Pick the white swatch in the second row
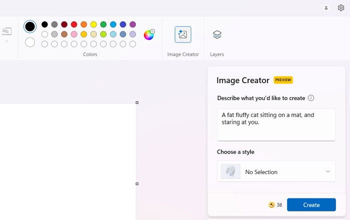The width and height of the screenshot is (350, 220). [x=44, y=34]
